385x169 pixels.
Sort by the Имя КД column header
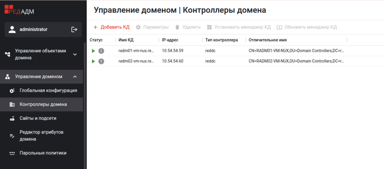click(x=126, y=40)
